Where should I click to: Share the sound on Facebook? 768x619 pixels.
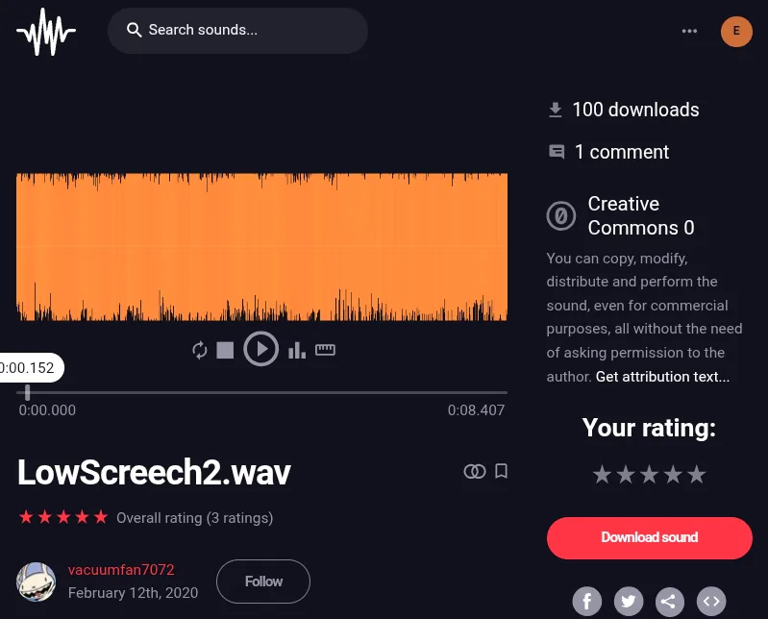(586, 601)
